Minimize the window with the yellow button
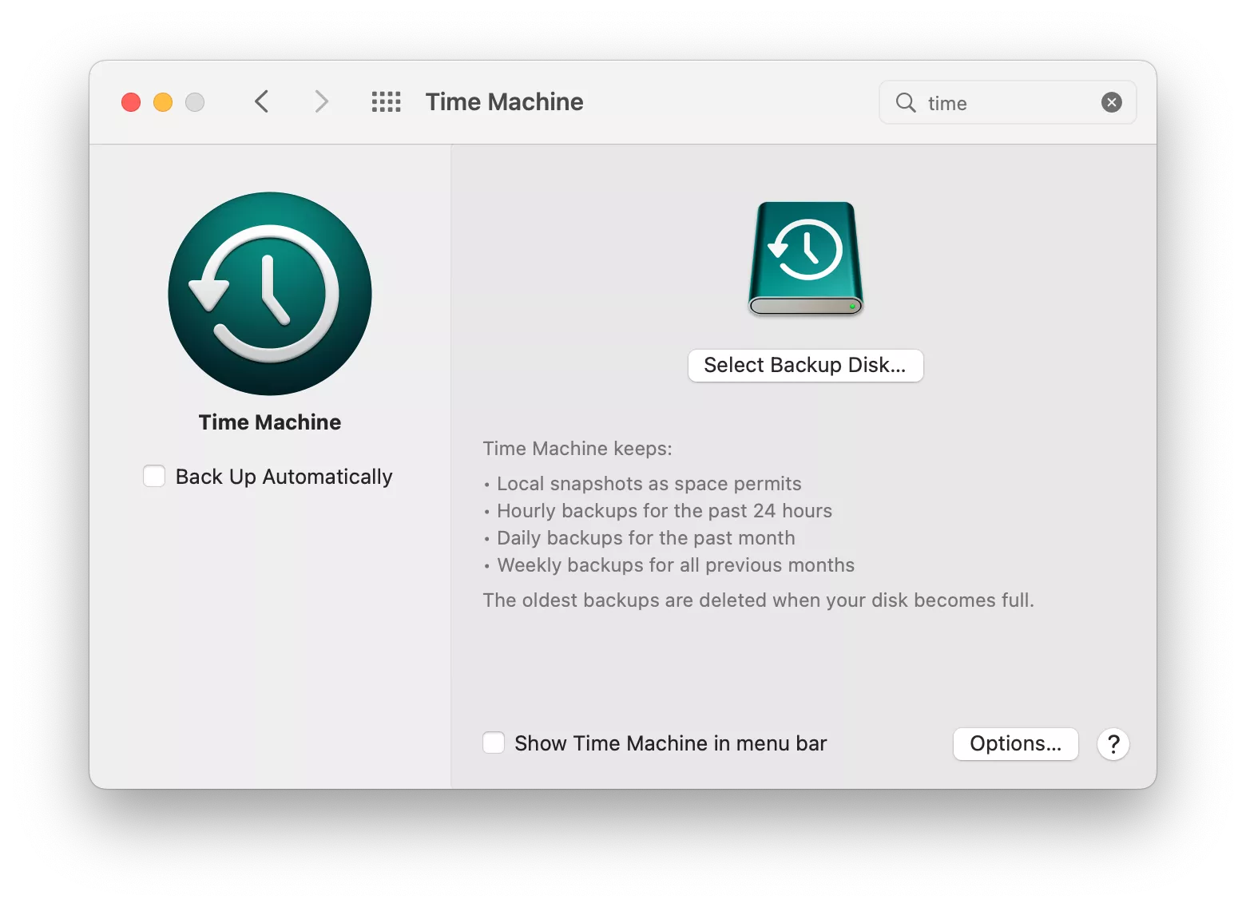 [x=163, y=102]
